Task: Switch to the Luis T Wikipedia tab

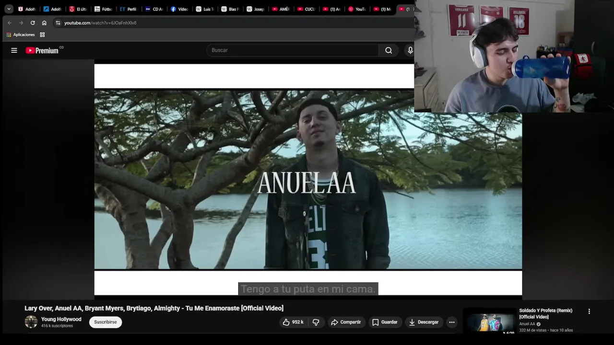Action: (x=205, y=9)
